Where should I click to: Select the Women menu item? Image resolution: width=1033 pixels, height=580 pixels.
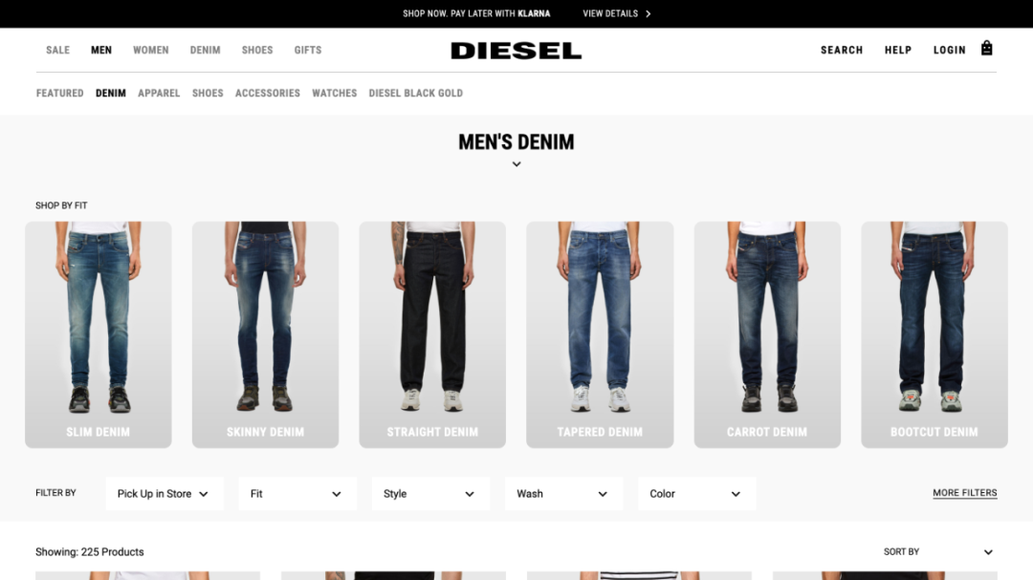[151, 50]
